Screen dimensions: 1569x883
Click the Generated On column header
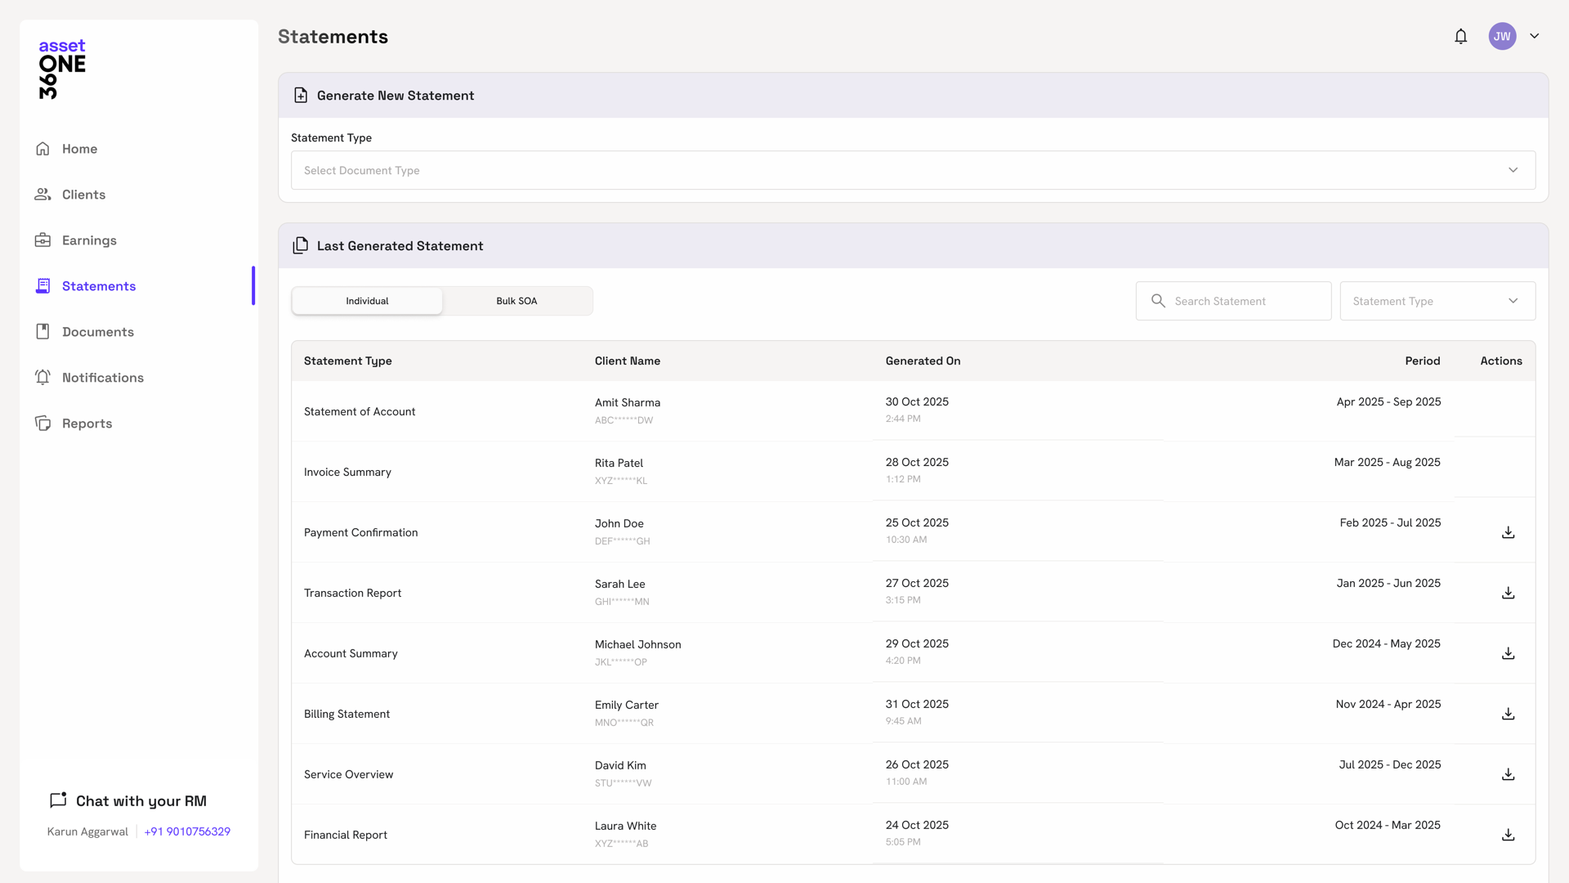(x=923, y=361)
